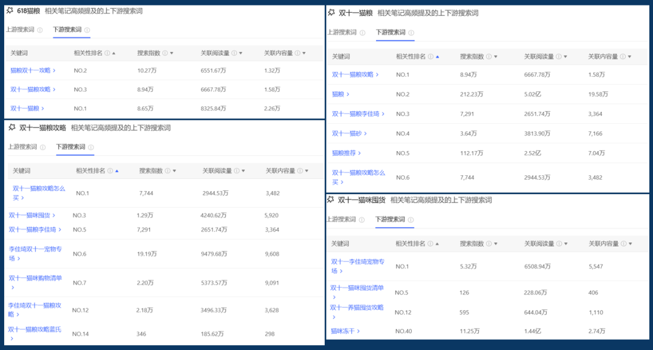Open the 李佳琦双十一宠物专场 keyword link
The width and height of the screenshot is (653, 350).
pos(35,253)
